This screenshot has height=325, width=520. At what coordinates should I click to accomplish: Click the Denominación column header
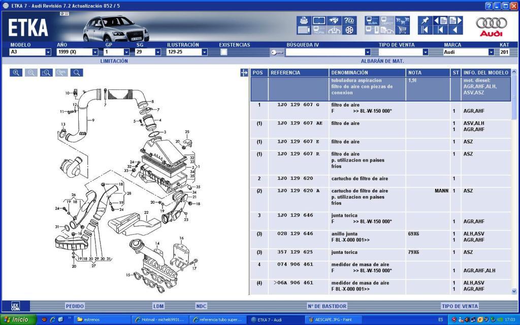pos(368,73)
